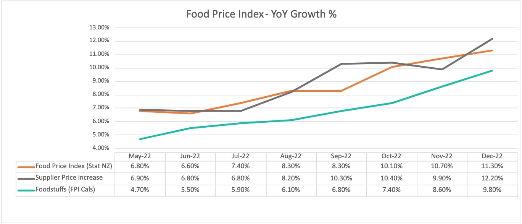Select the 'Supplier Price increase' legend label
The width and height of the screenshot is (522, 224).
(69, 177)
